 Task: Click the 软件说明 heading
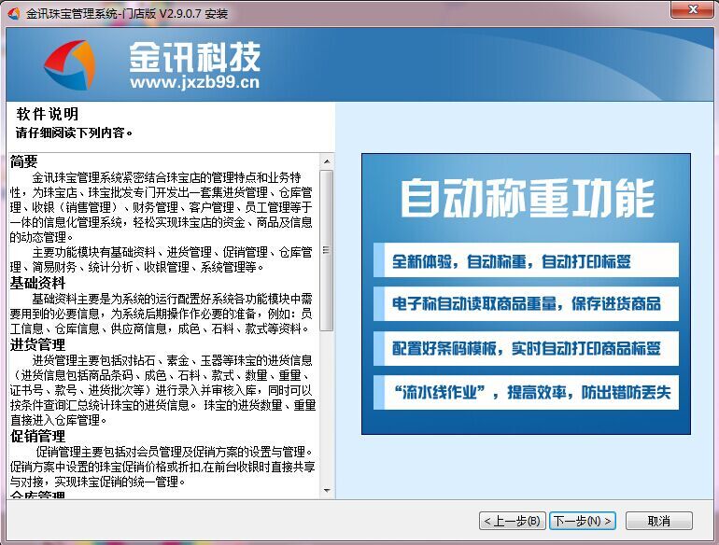(x=48, y=114)
